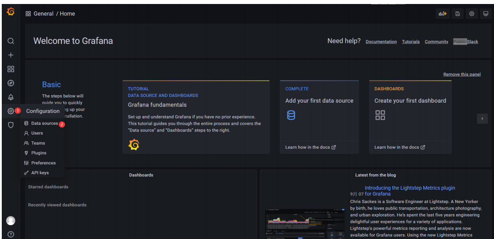
Task: Click the grid icon in the Create dashboard card
Action: [380, 115]
